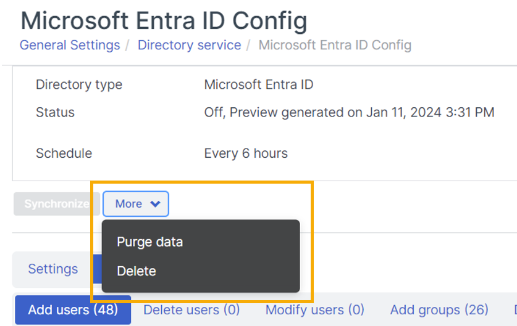Click the Status preview generated text
This screenshot has height=326, width=517.
pos(349,113)
